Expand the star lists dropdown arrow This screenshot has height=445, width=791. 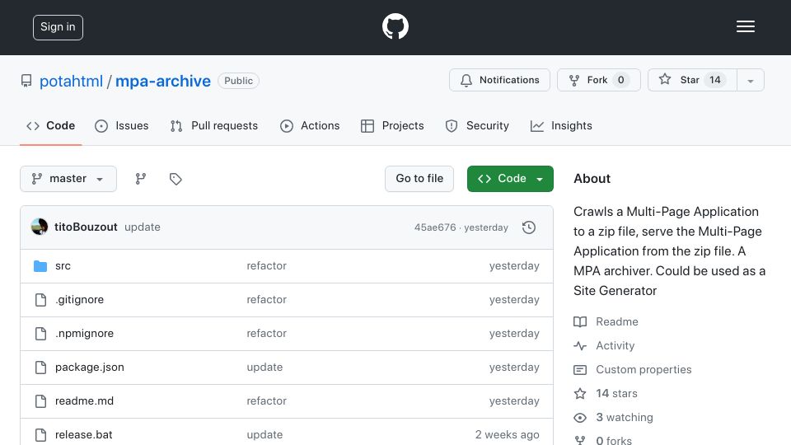pyautogui.click(x=751, y=80)
